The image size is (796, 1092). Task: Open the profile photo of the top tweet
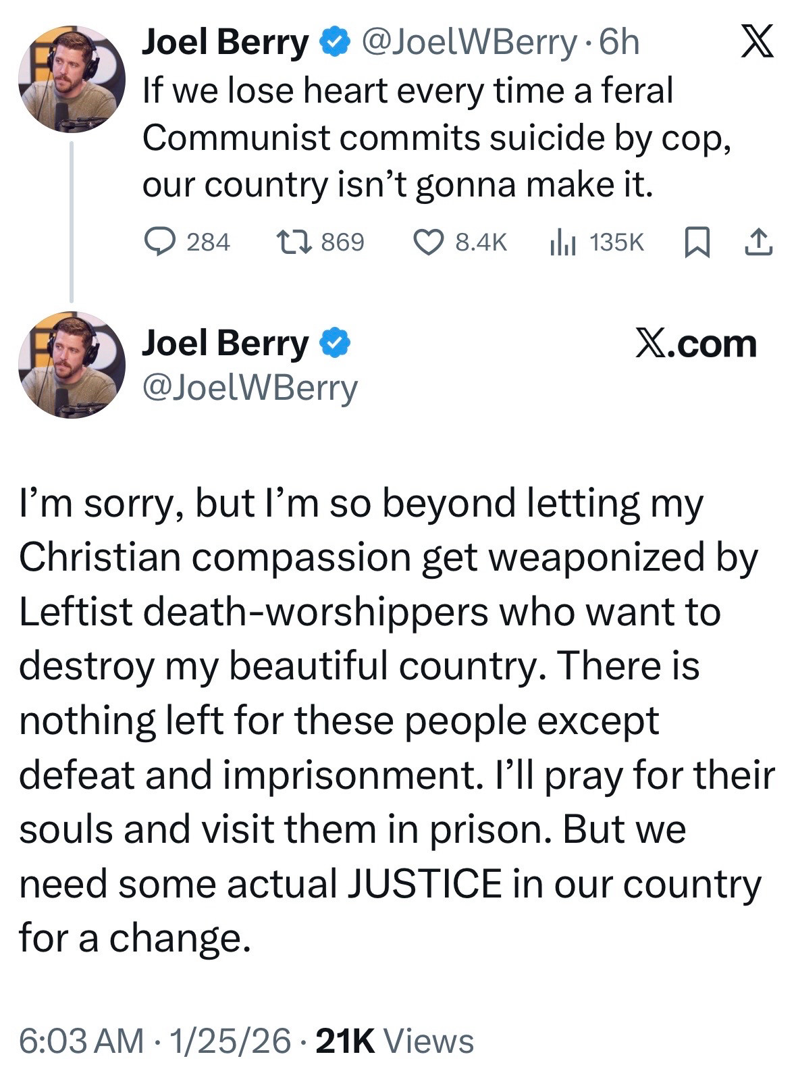(x=71, y=79)
